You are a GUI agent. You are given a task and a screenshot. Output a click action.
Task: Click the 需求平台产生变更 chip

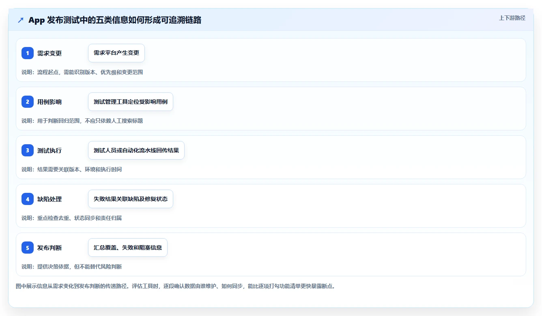click(116, 53)
